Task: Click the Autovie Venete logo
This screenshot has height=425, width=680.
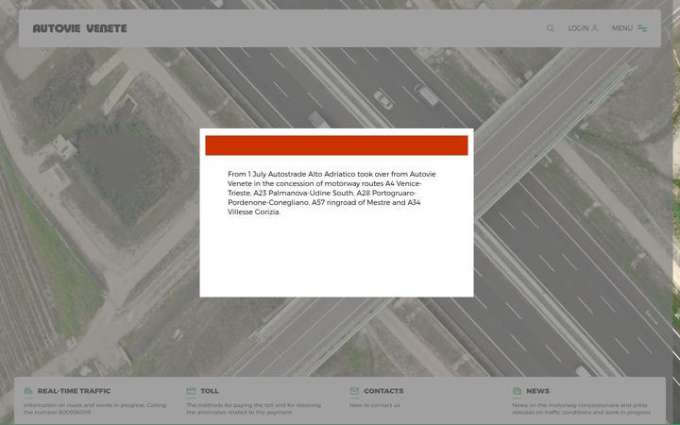Action: pyautogui.click(x=79, y=28)
